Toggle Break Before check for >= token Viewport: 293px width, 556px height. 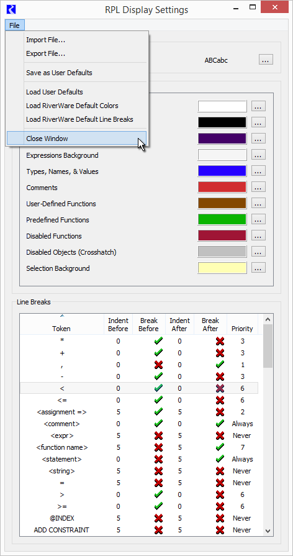[x=158, y=506]
